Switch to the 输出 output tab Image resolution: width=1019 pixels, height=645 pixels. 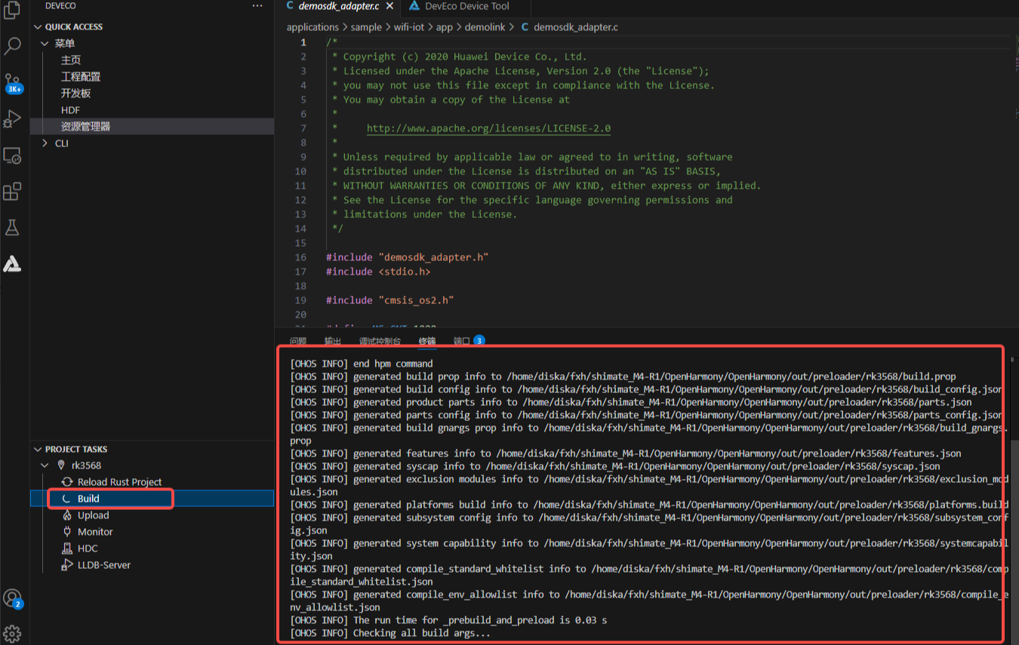coord(332,341)
